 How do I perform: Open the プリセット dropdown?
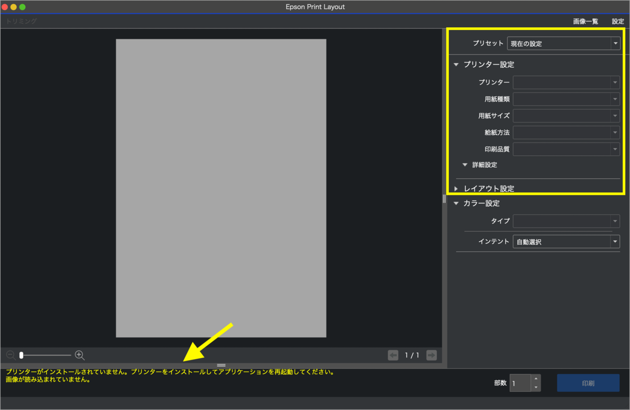point(563,44)
